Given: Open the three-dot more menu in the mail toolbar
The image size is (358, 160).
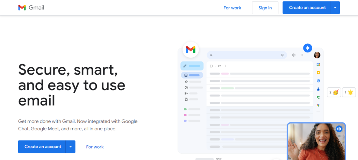Looking at the screenshot, I should coord(225,66).
